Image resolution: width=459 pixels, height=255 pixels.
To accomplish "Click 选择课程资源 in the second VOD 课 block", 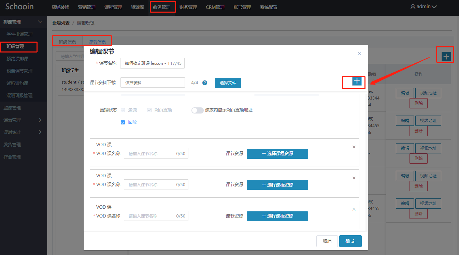I will pos(277,185).
